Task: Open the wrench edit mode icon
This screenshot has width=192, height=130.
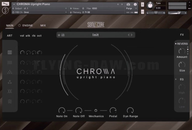Action: coord(5,4)
